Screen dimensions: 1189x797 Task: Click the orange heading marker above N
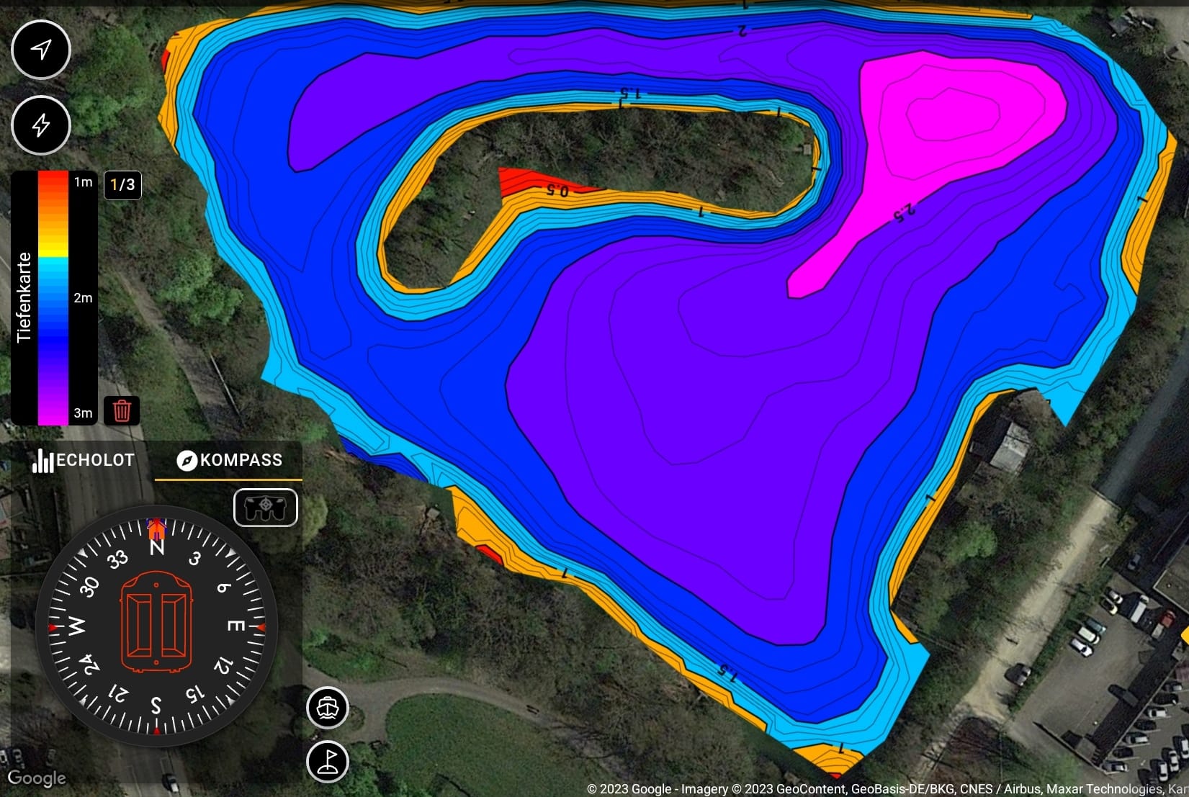coord(156,528)
